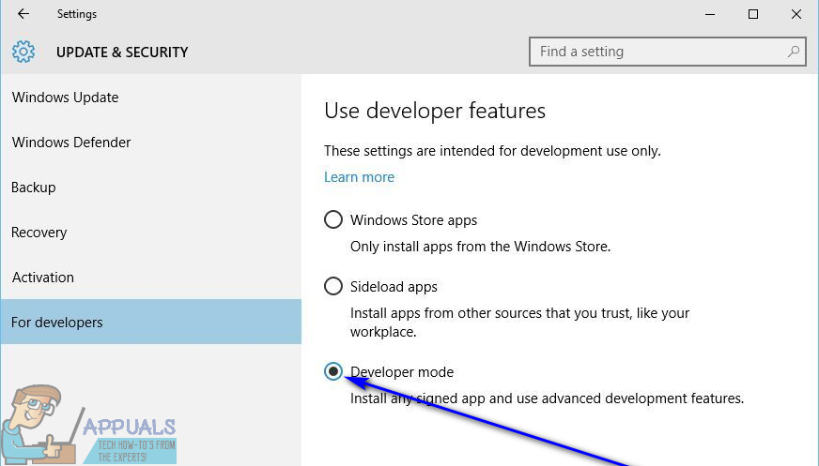819x466 pixels.
Task: Choose the Developer mode radio button
Action: [332, 372]
